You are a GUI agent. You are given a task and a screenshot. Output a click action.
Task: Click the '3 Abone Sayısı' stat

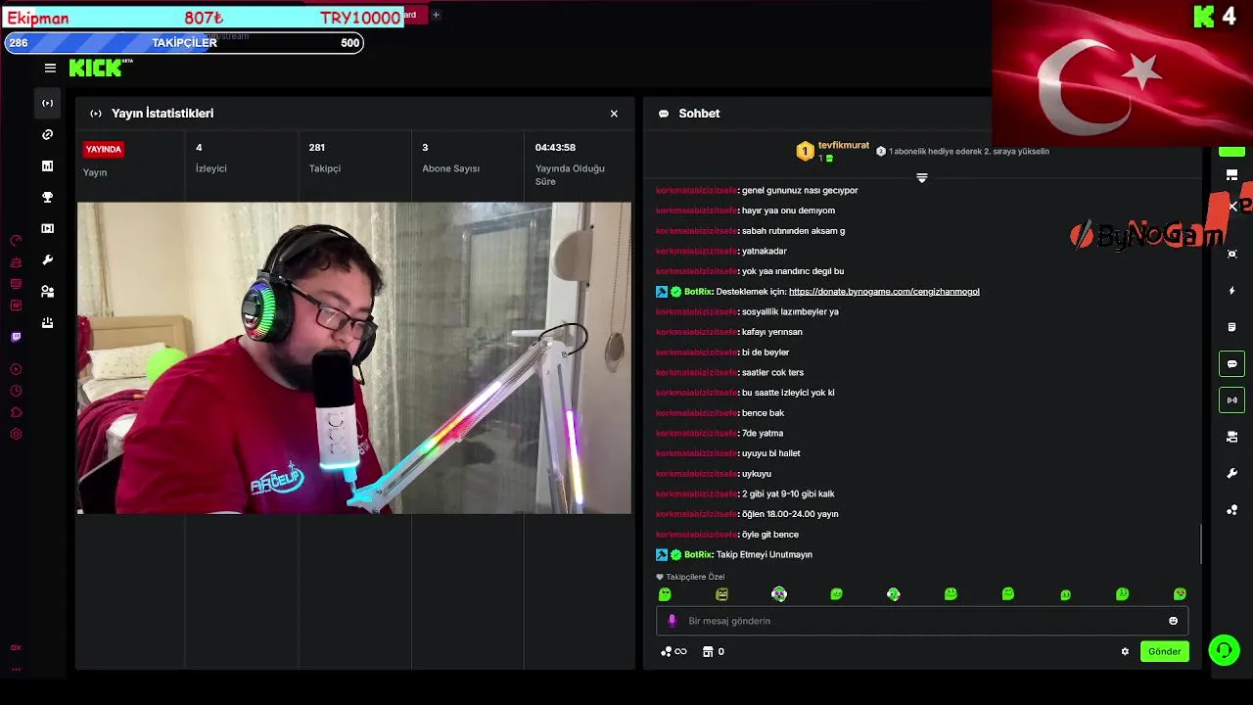point(451,158)
